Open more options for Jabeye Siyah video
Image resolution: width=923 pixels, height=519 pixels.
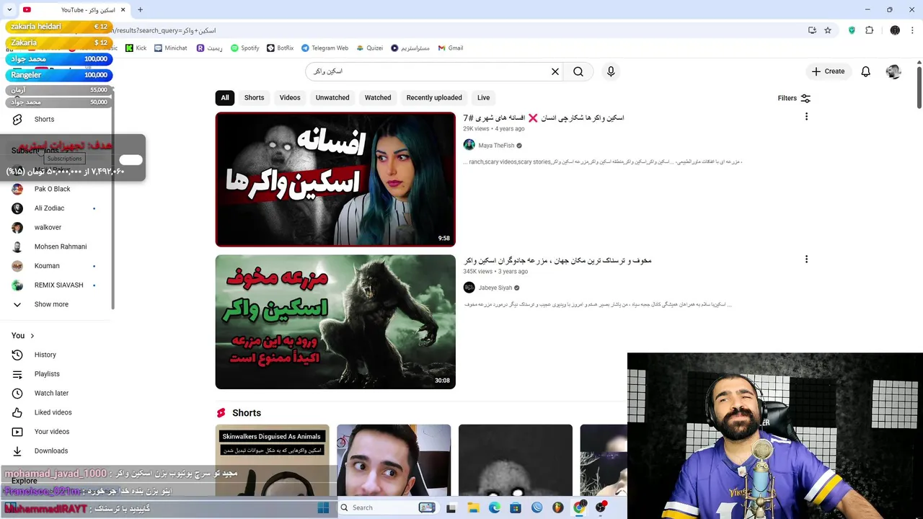806,259
